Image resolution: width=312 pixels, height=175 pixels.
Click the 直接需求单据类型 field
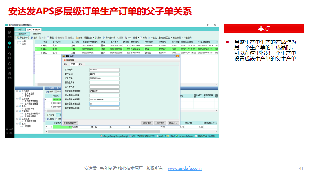point(105,104)
